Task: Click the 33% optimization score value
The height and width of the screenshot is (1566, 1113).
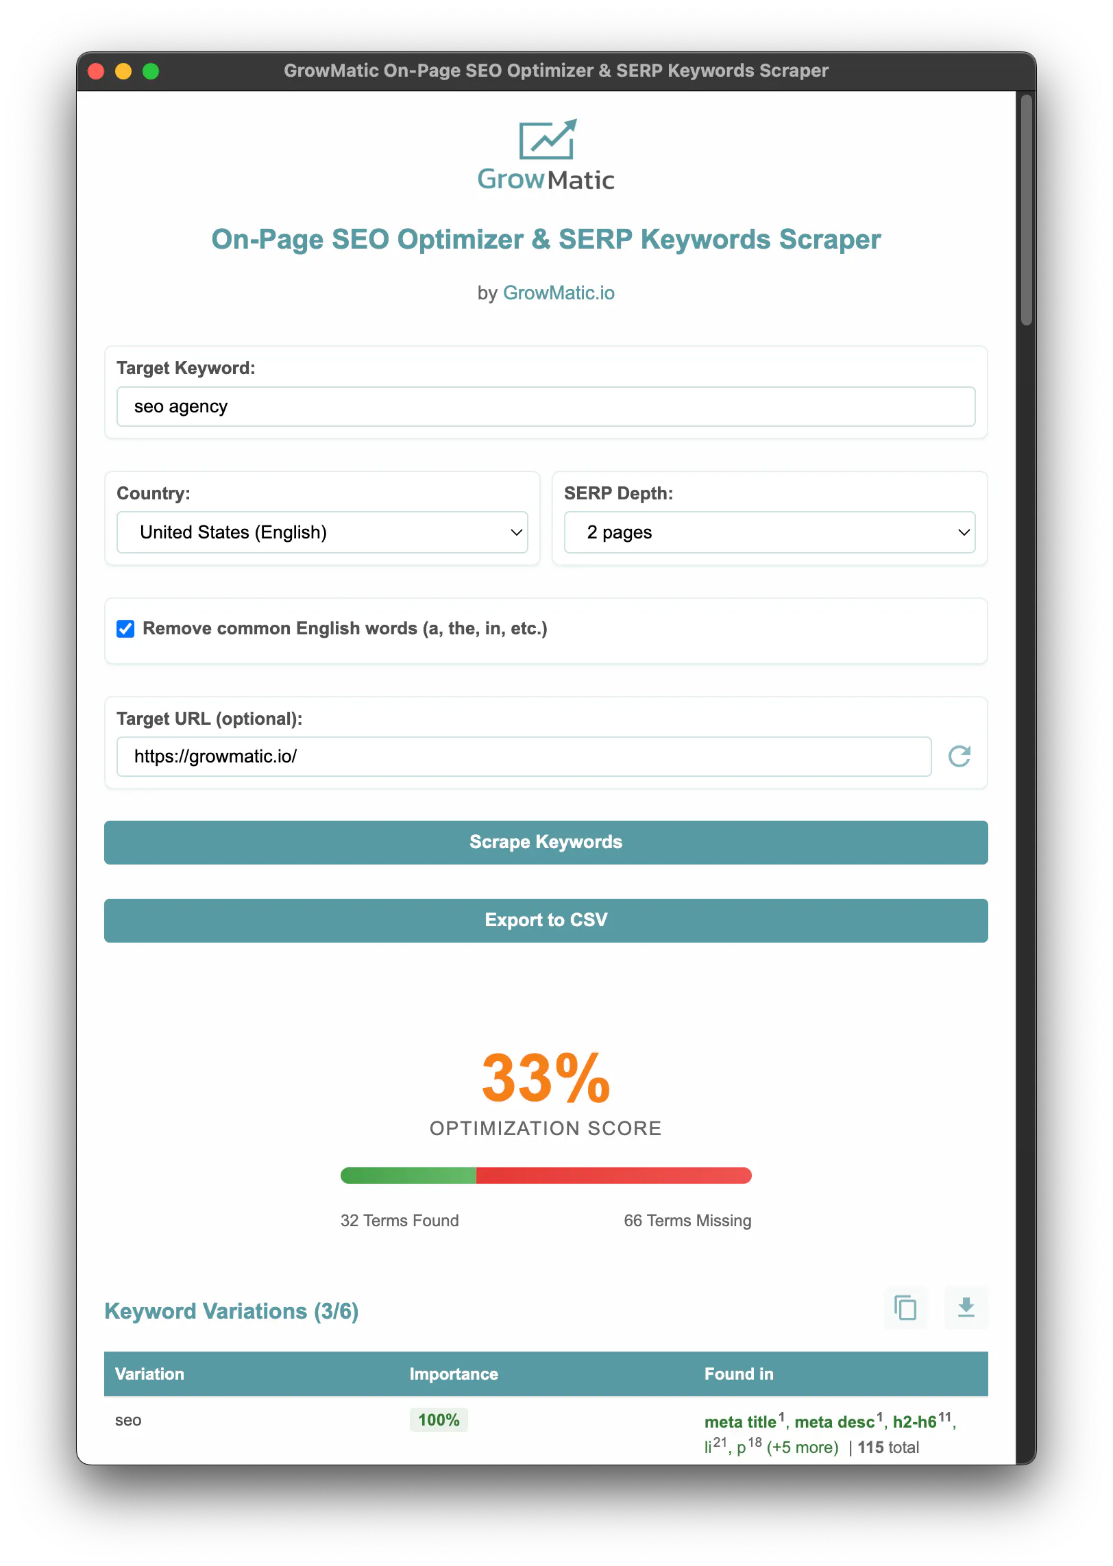Action: [546, 1078]
